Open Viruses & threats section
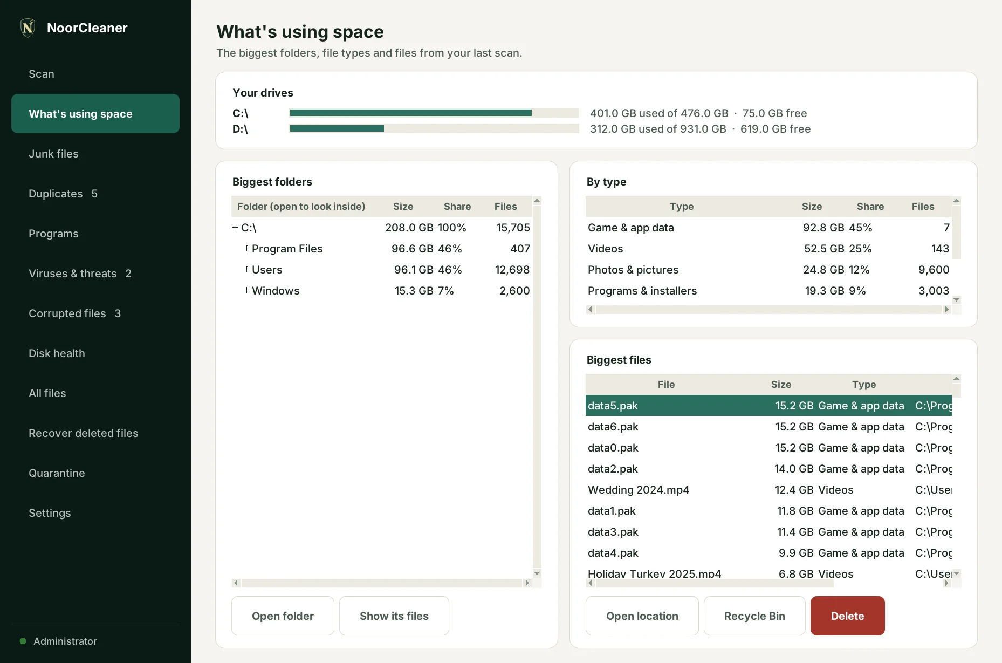The image size is (1002, 663). point(95,274)
